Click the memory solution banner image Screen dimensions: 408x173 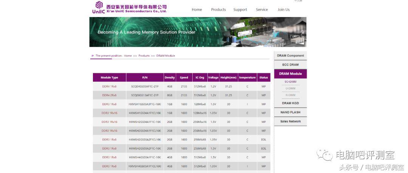(x=198, y=32)
